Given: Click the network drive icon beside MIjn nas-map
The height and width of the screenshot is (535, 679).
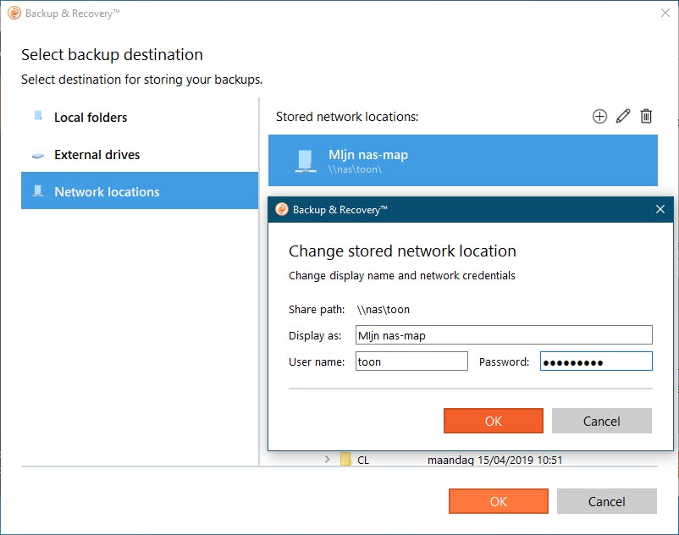Looking at the screenshot, I should pos(306,161).
